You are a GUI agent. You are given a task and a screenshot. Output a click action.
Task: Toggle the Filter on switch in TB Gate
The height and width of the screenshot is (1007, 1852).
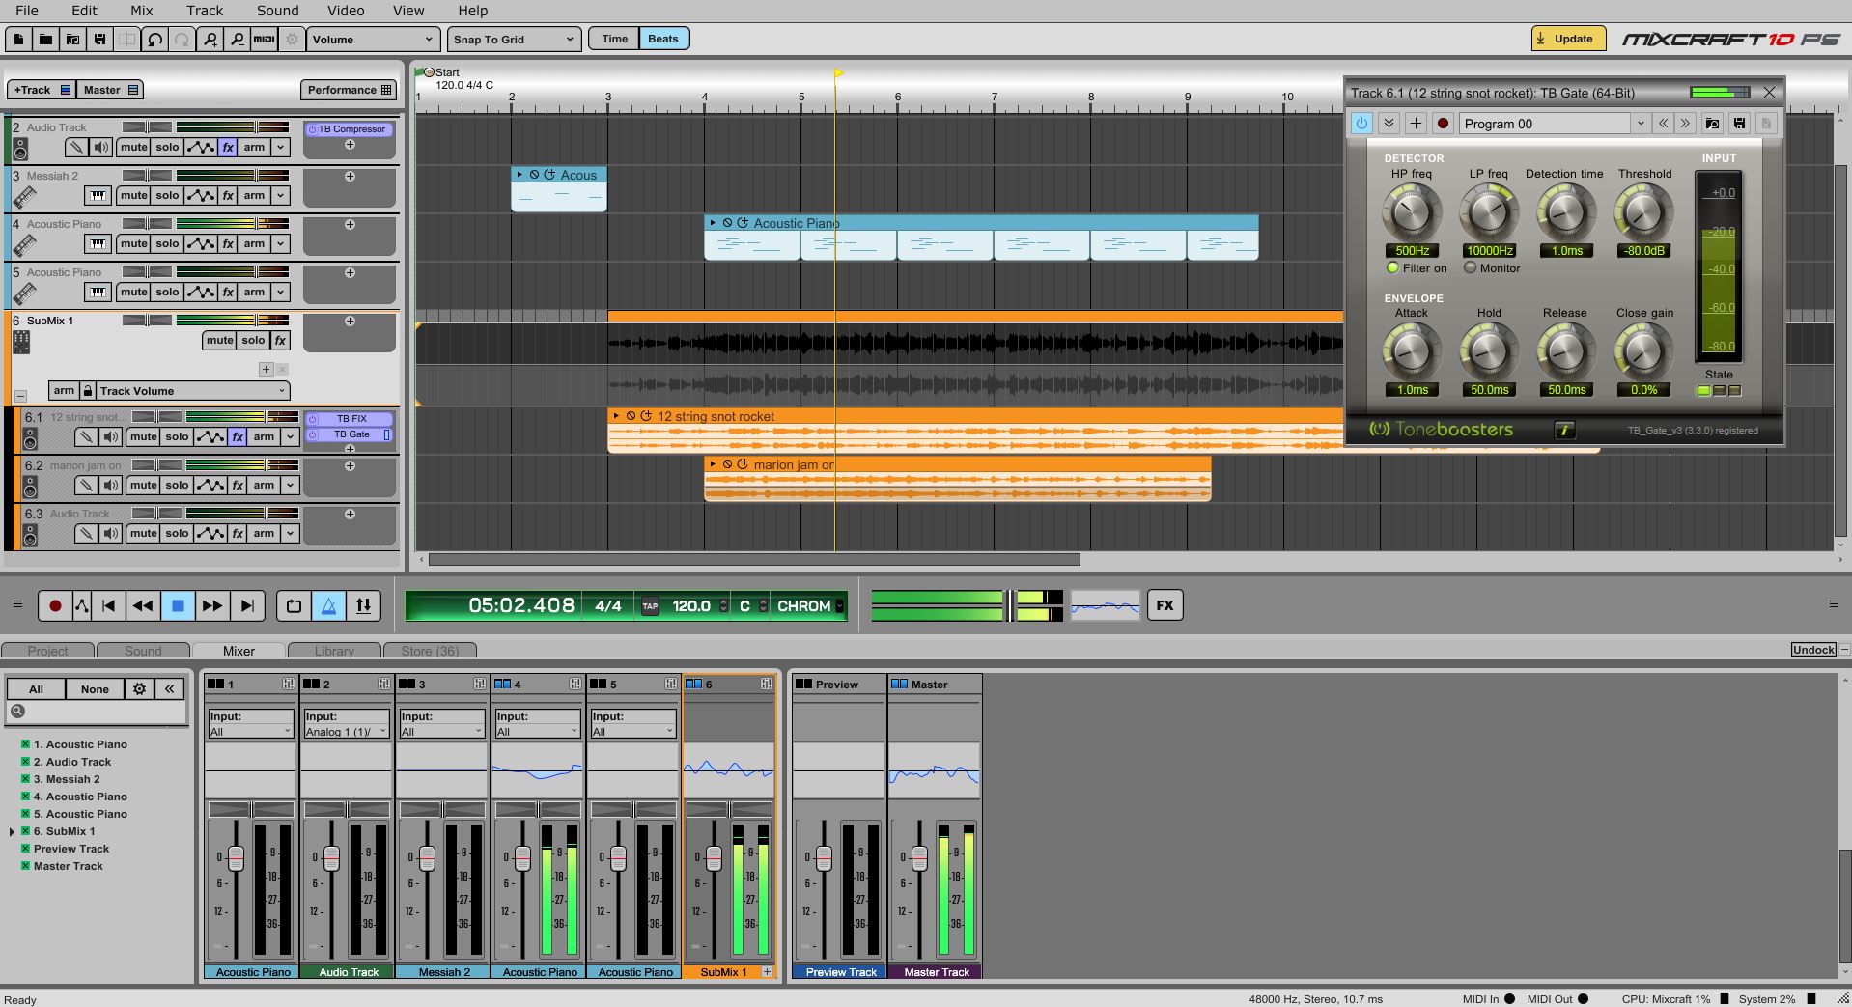[1392, 268]
